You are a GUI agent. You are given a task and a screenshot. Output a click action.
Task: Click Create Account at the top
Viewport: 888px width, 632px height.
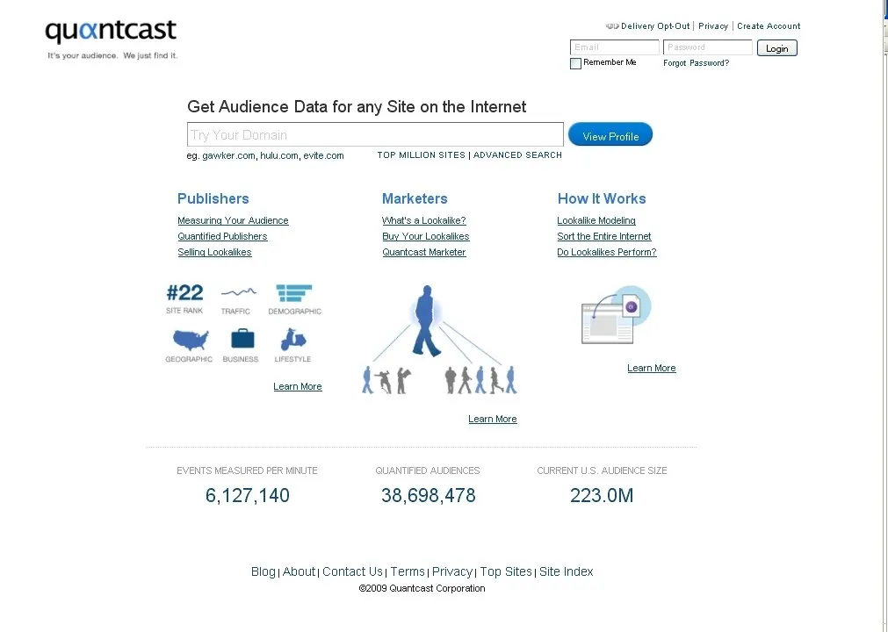click(x=769, y=25)
